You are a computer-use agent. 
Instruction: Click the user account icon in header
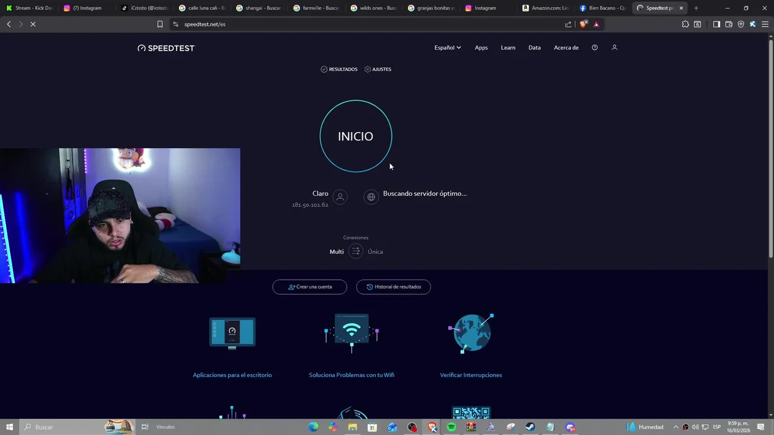click(x=614, y=47)
